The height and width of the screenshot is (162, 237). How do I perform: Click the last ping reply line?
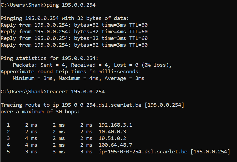74,45
